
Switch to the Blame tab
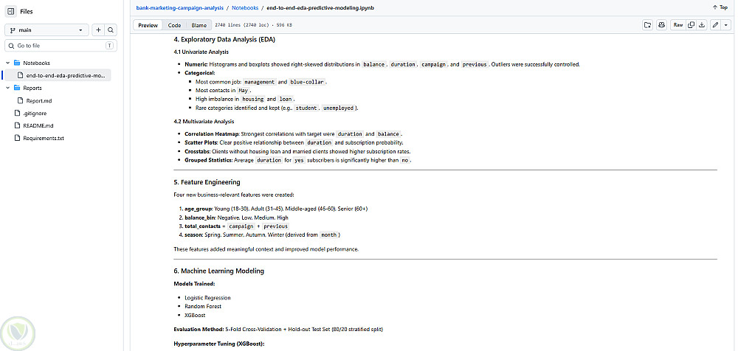(199, 25)
